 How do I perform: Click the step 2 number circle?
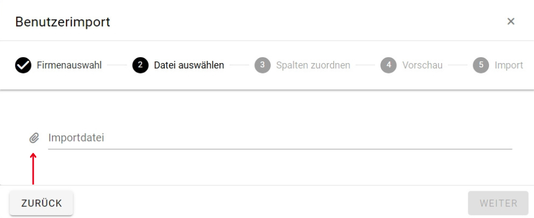140,65
